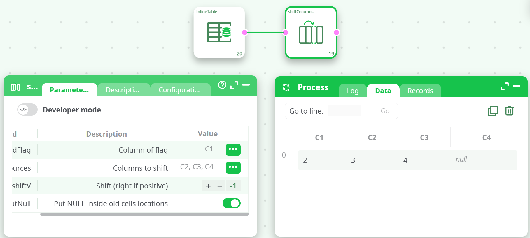This screenshot has width=530, height=238.
Task: Click the Go to line input field
Action: click(x=344, y=111)
